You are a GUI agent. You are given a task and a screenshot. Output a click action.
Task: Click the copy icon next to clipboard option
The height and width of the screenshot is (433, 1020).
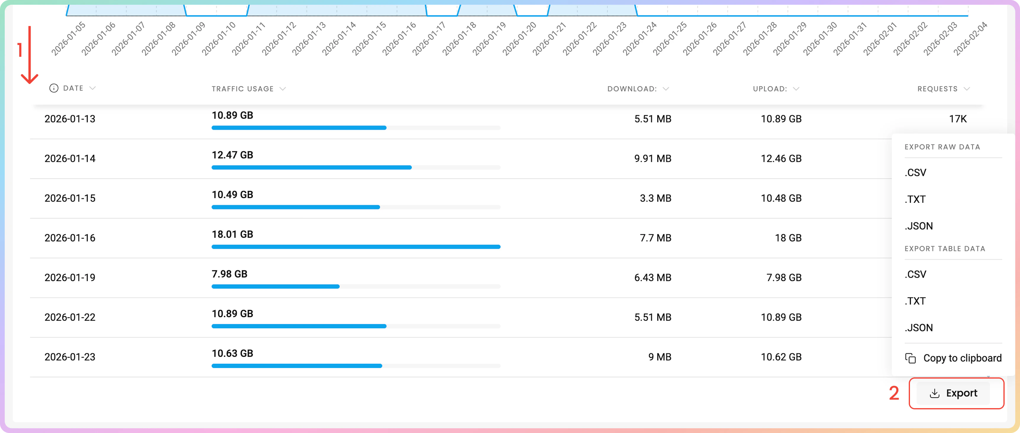pos(910,358)
